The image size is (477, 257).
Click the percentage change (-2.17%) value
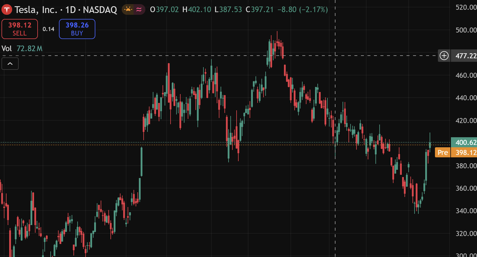[314, 9]
